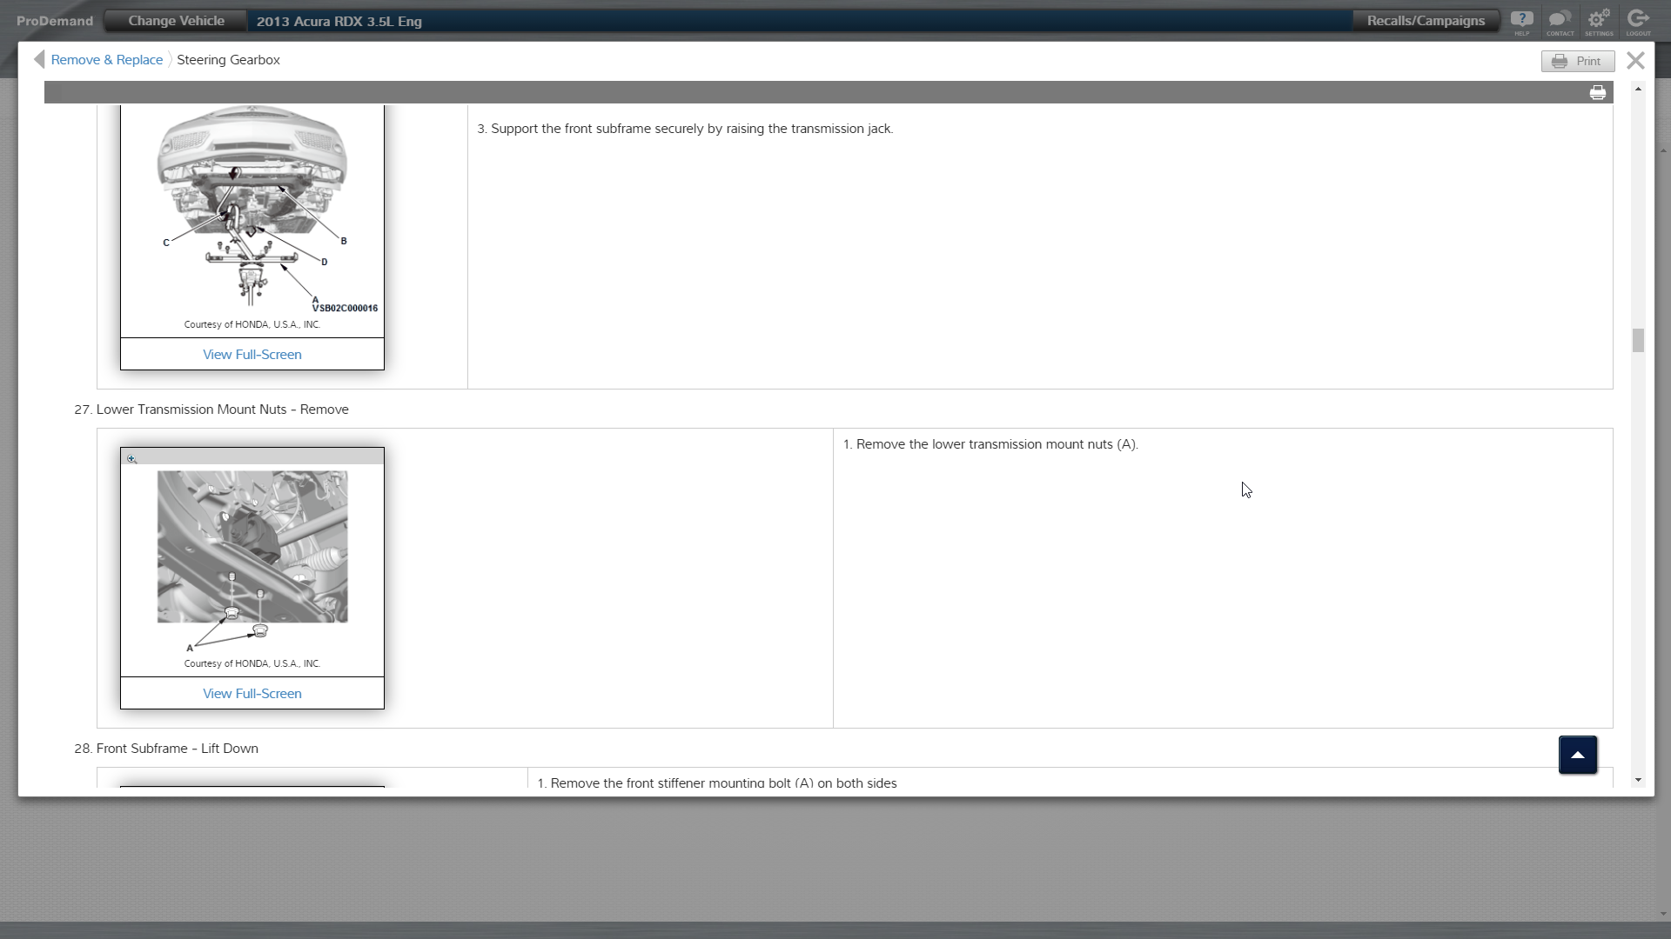Click the scroll-to-top arrow button
The image size is (1671, 939).
click(x=1577, y=755)
